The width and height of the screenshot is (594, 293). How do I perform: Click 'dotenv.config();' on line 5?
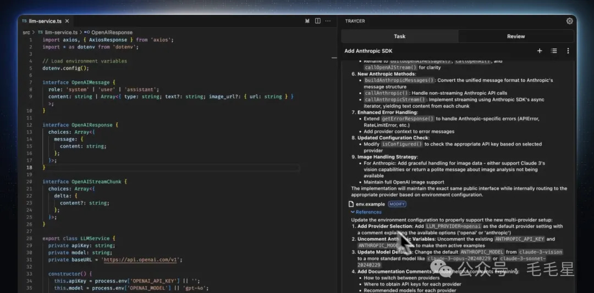pyautogui.click(x=65, y=68)
